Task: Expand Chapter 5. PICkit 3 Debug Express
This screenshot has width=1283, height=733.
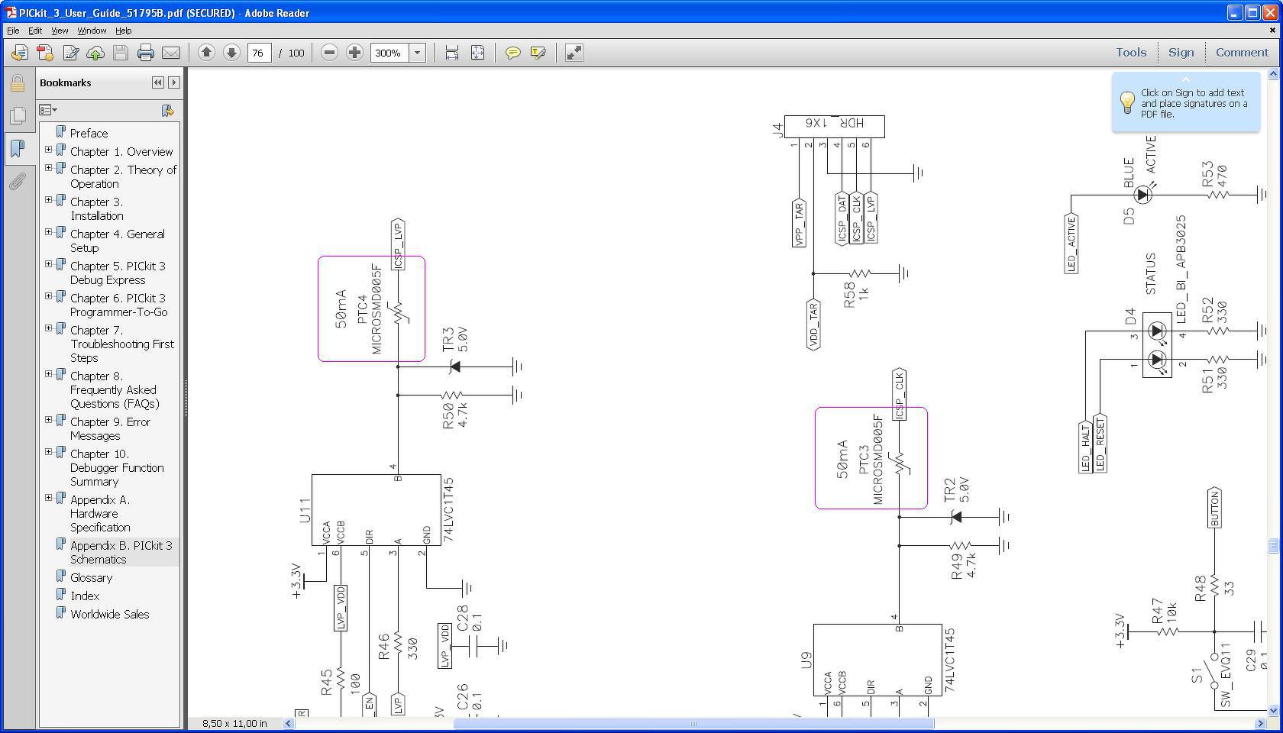Action: click(49, 264)
